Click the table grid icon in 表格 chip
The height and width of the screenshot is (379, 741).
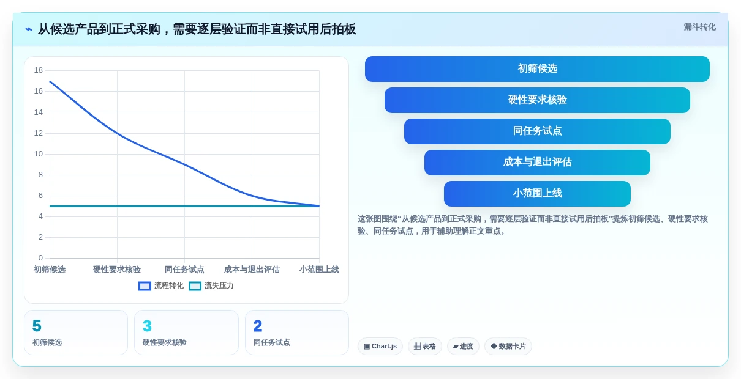point(417,346)
